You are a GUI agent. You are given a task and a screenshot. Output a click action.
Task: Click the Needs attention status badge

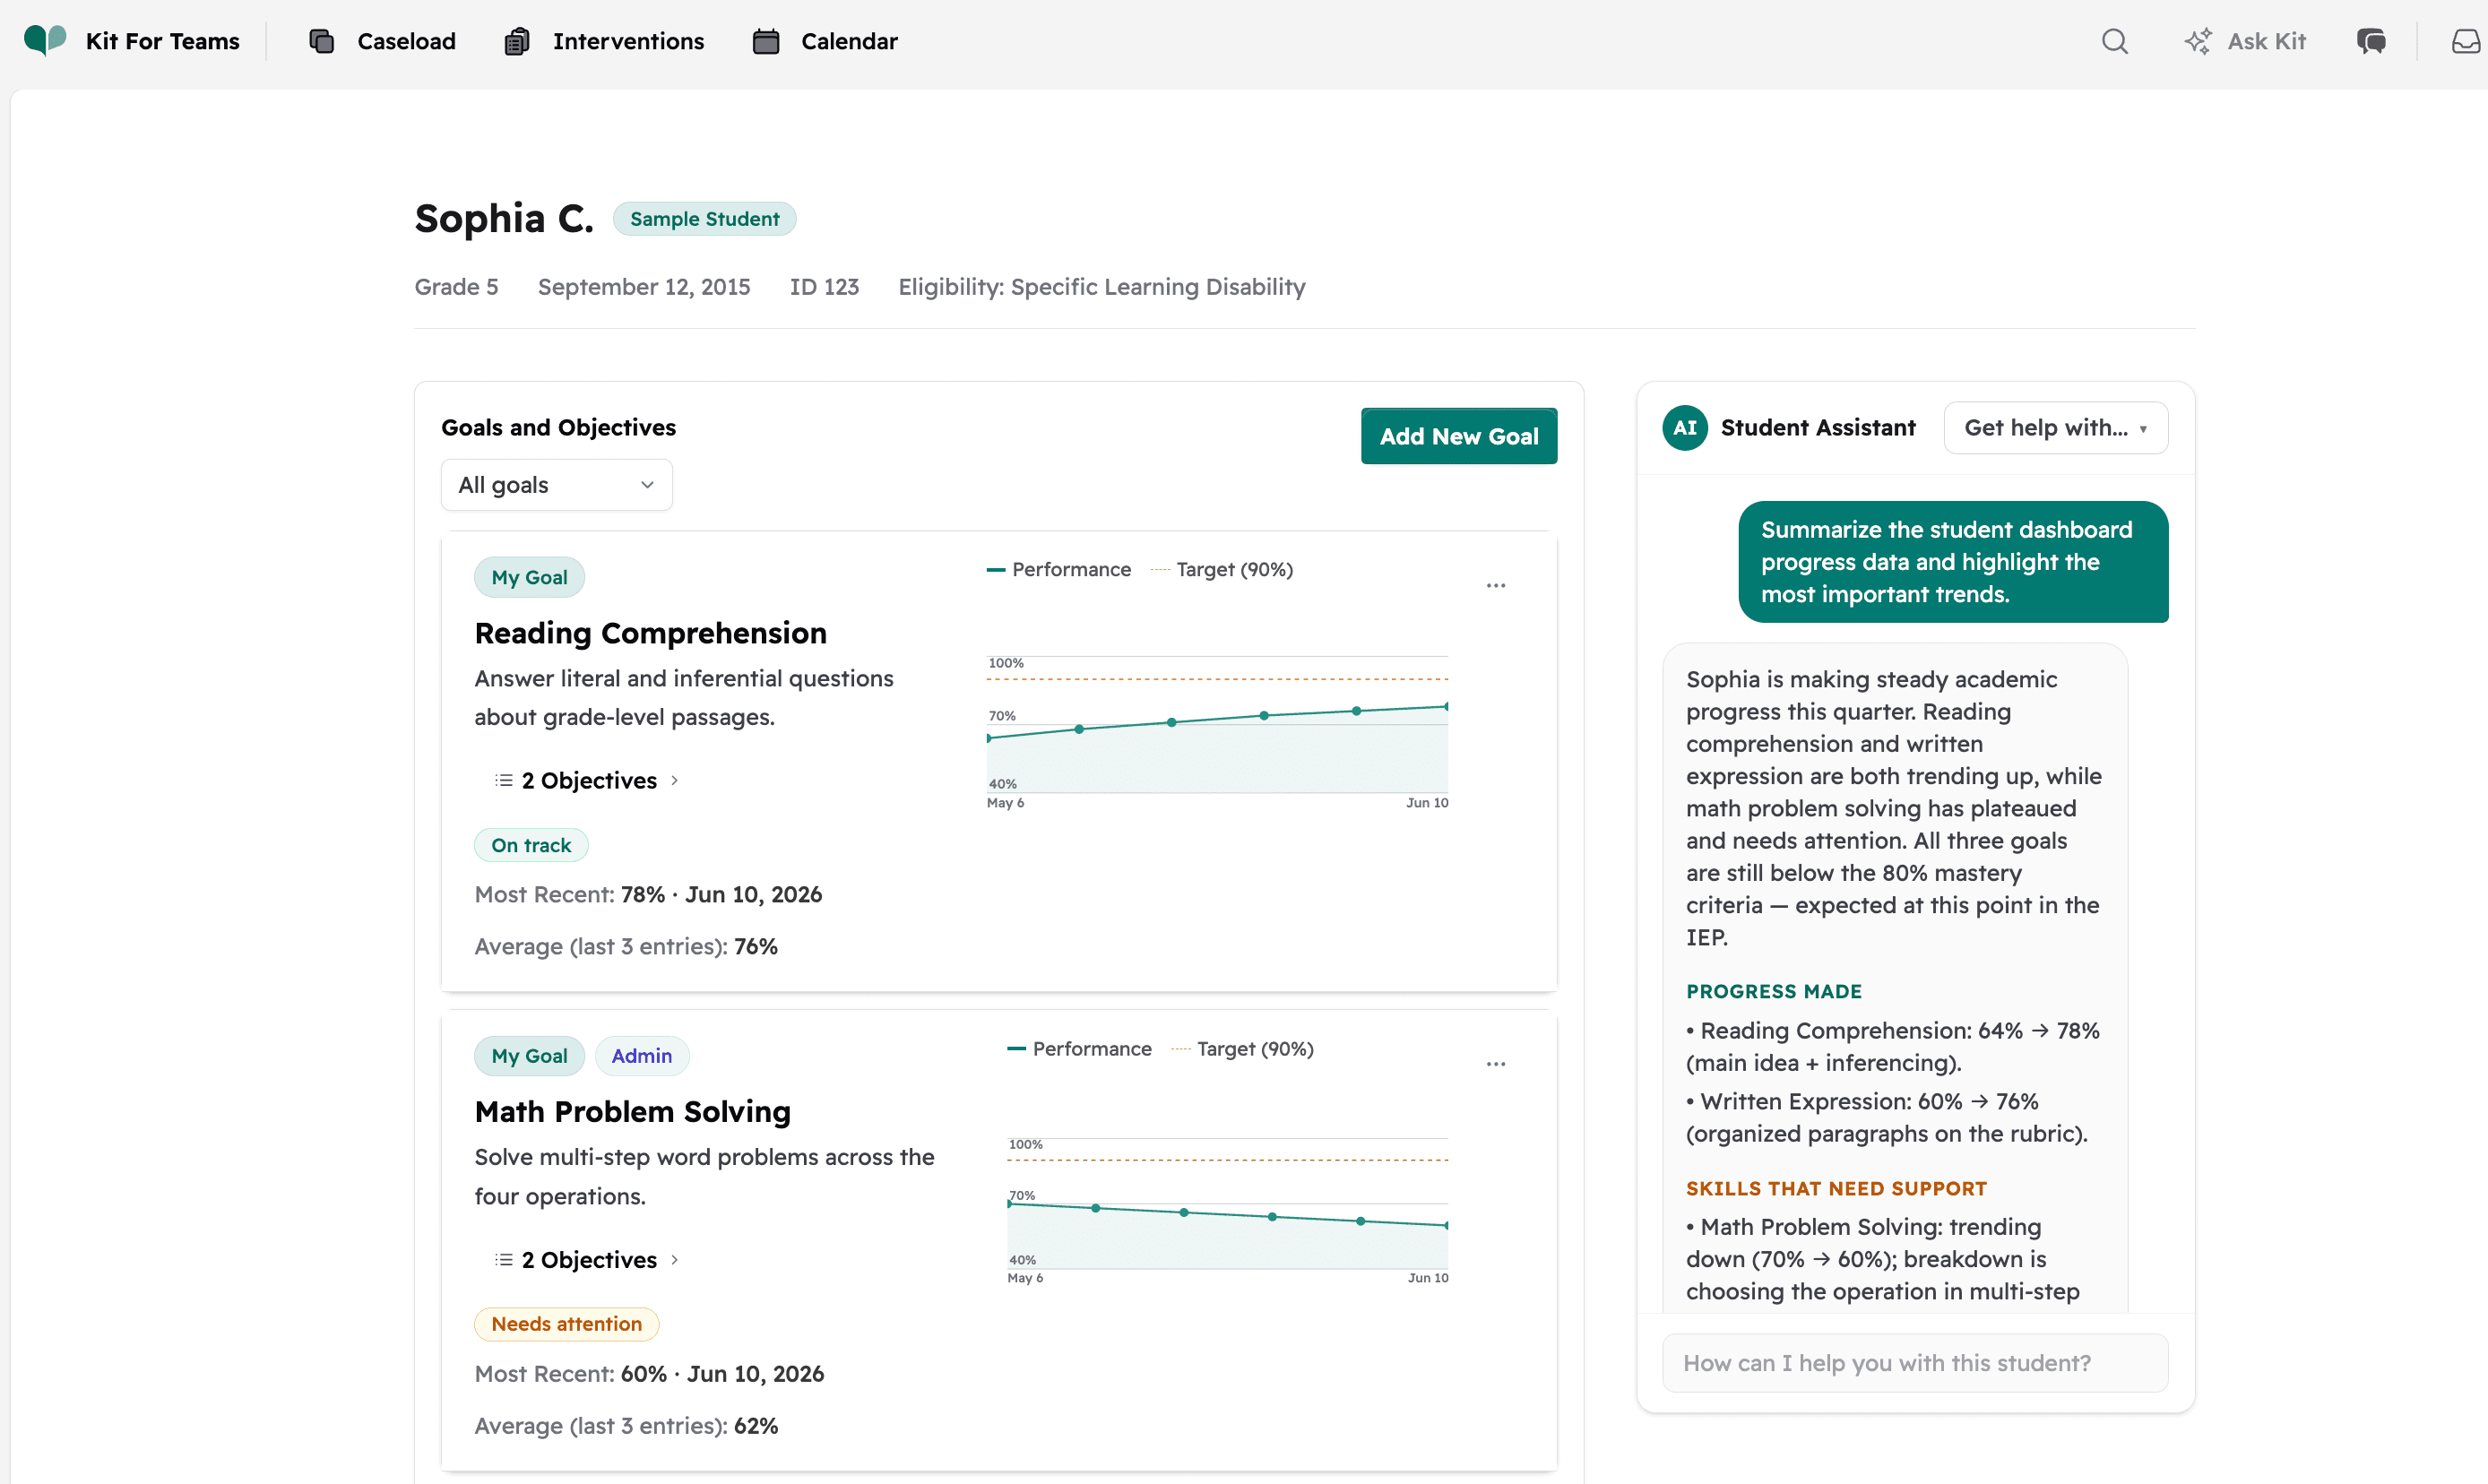(x=567, y=1324)
